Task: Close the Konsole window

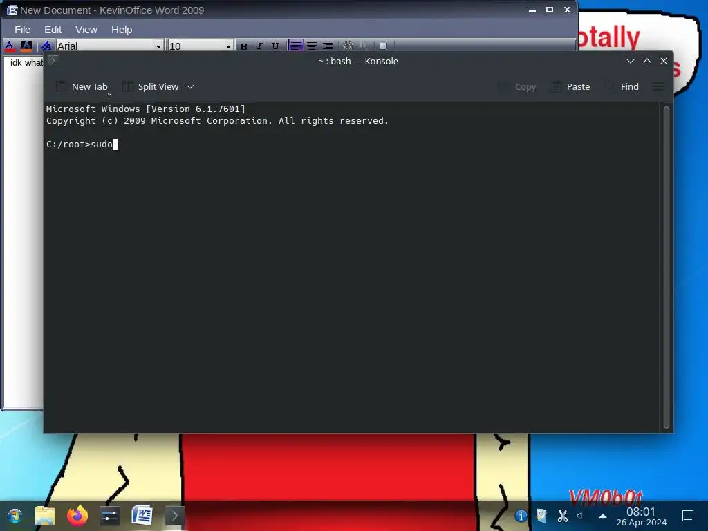Action: coord(664,61)
